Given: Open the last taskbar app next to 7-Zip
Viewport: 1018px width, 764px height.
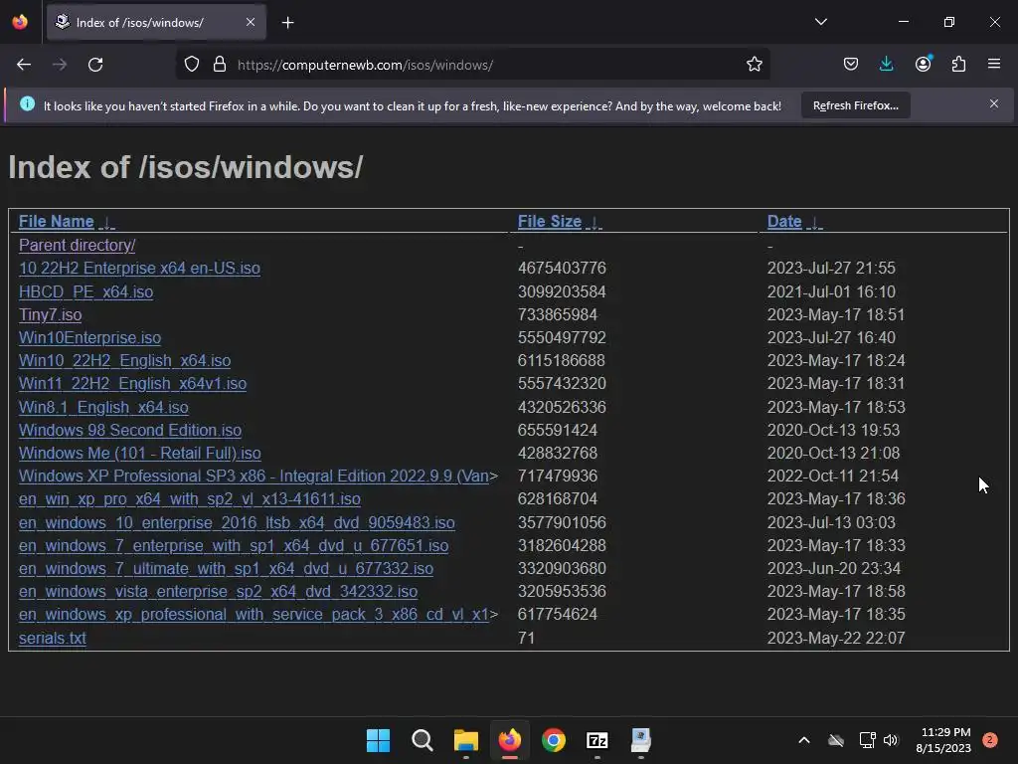Looking at the screenshot, I should [641, 740].
